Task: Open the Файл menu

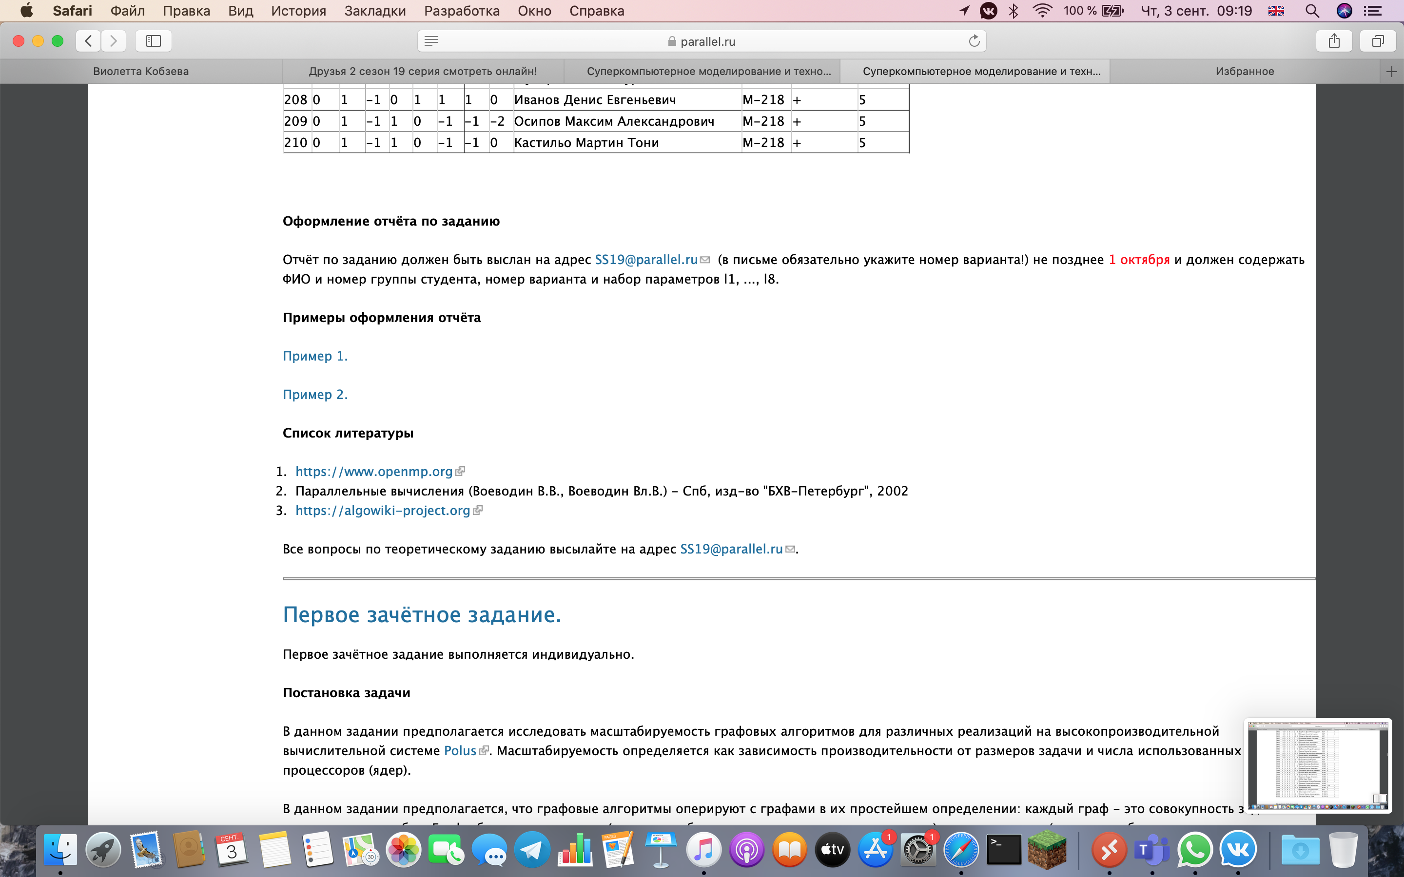Action: [128, 11]
